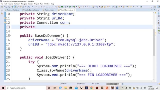The image size is (160, 90).
Task: Click the New file toolbar icon
Action: pos(2,7)
